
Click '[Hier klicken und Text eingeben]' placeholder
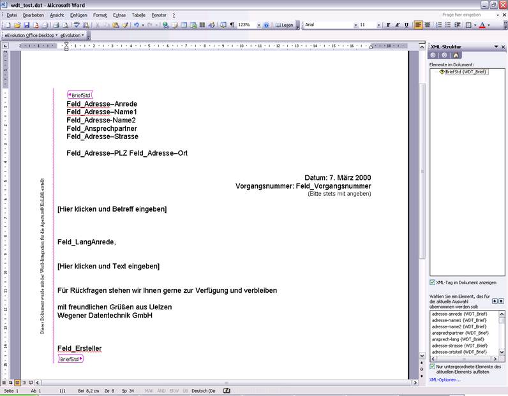tap(108, 266)
